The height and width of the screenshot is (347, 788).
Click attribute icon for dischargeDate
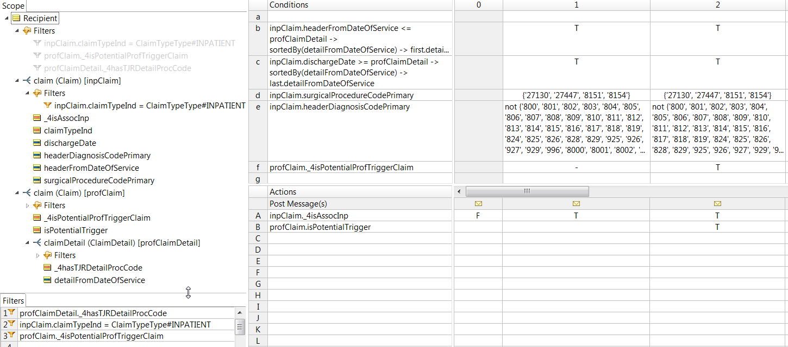pos(37,143)
